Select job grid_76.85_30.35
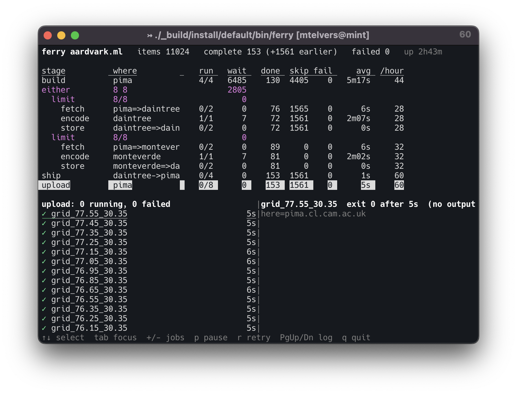Viewport: 517px width, 394px height. click(149, 280)
